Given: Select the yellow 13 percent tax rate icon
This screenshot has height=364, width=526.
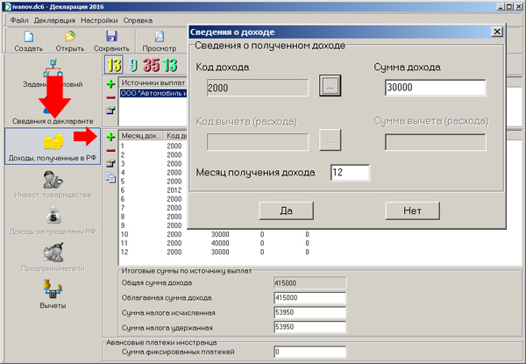Looking at the screenshot, I should tap(114, 64).
